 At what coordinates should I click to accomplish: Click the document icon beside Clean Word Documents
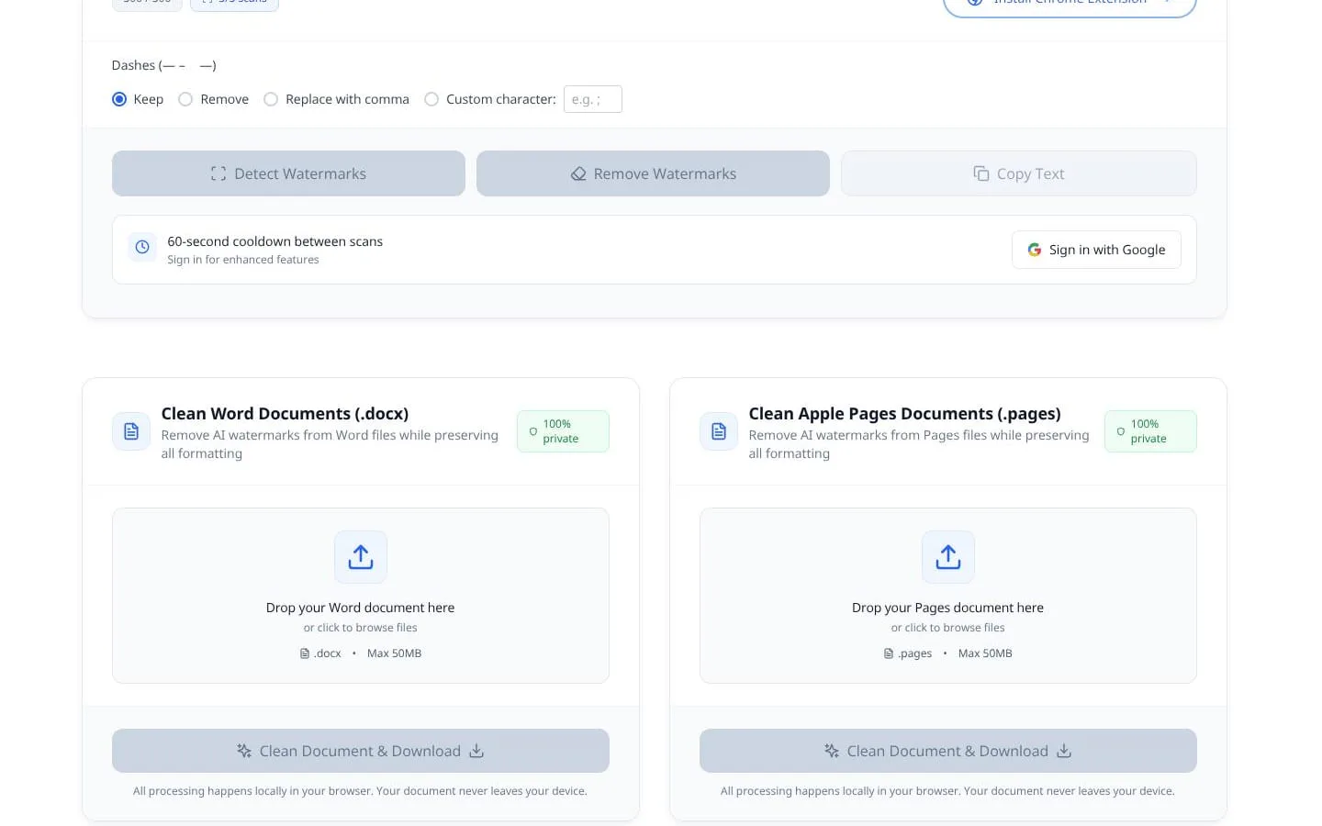[x=131, y=431]
